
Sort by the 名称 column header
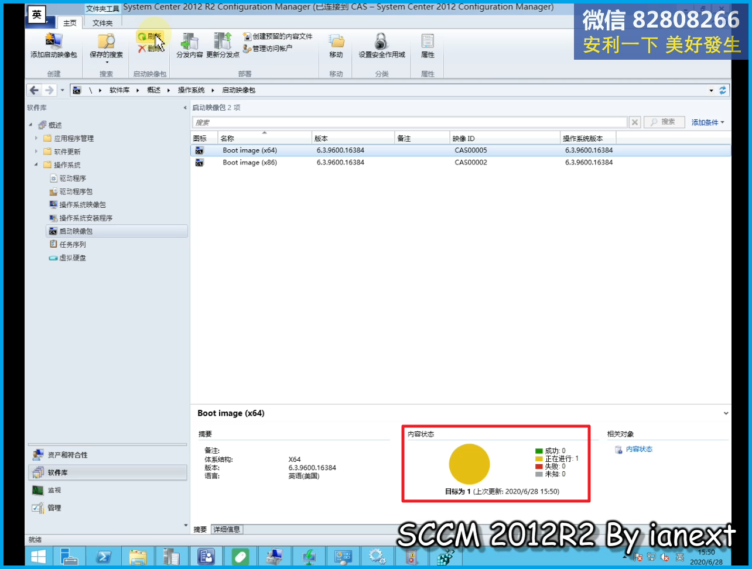point(265,138)
